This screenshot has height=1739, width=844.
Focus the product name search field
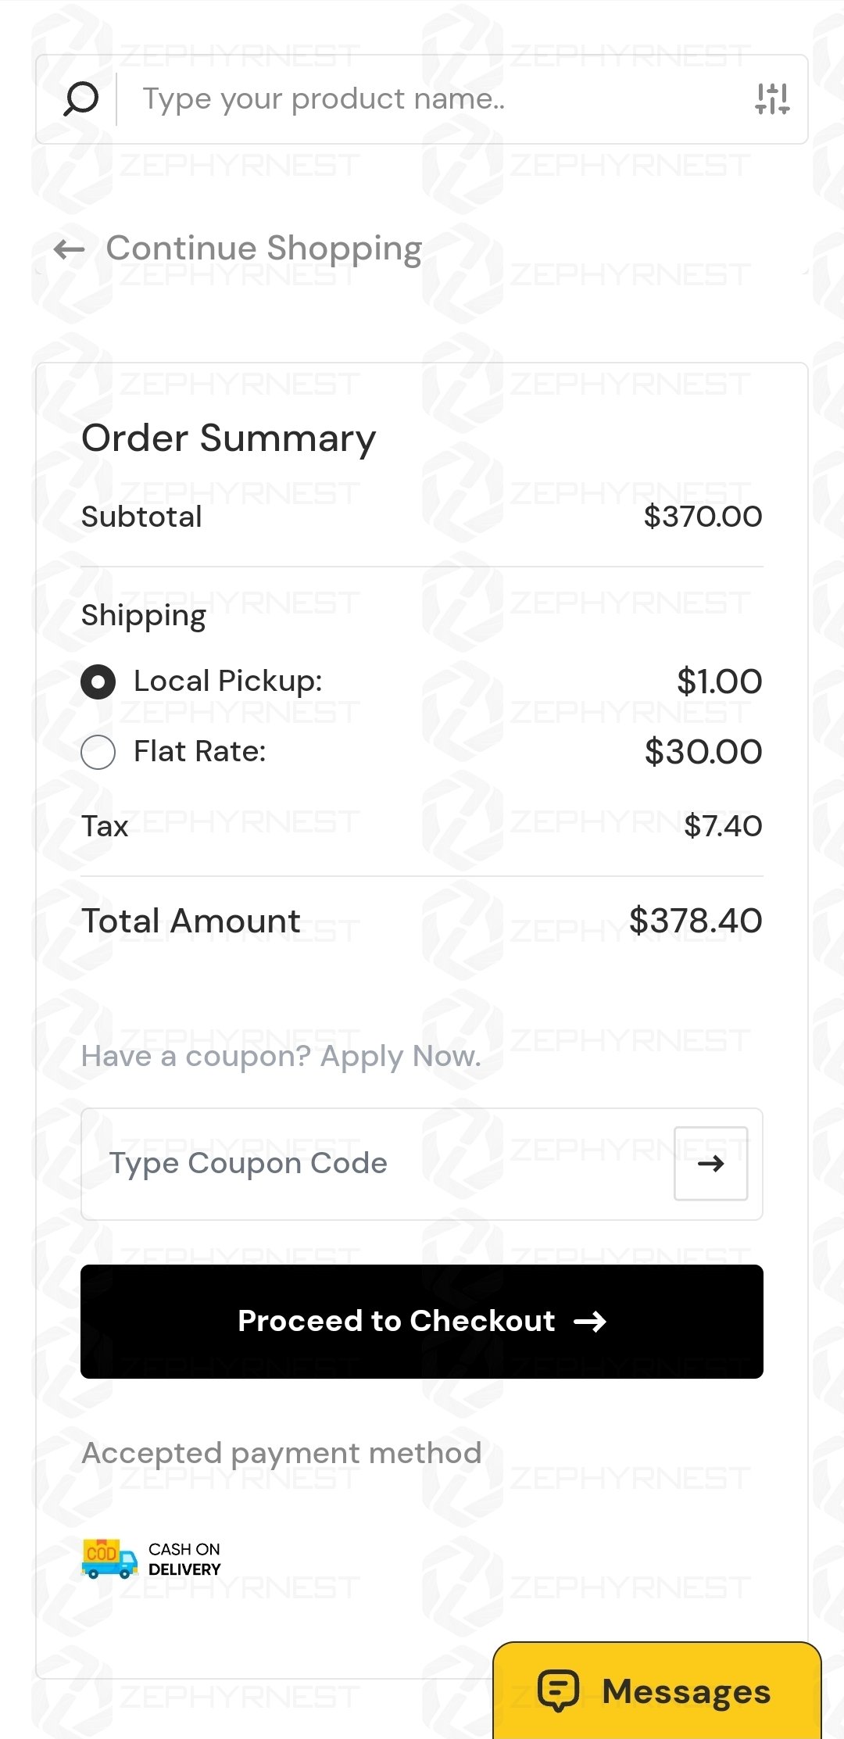coord(430,99)
